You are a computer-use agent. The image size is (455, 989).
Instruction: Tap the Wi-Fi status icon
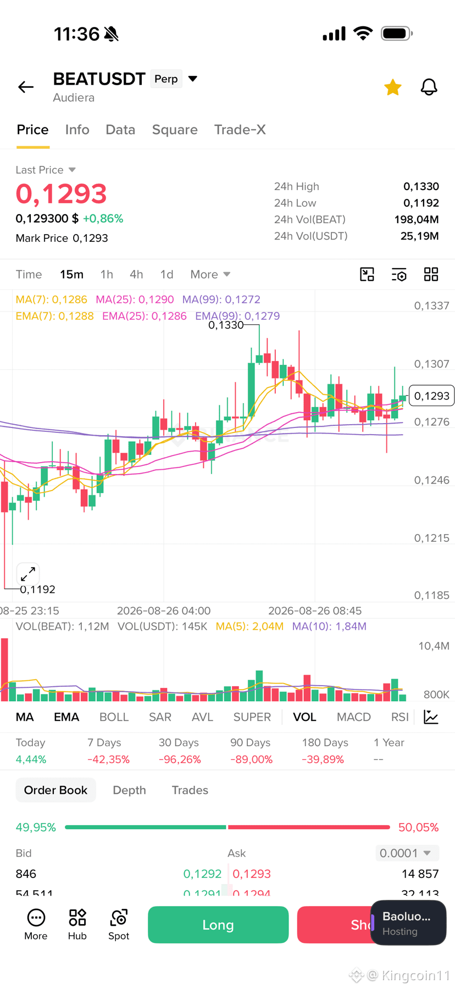click(363, 34)
